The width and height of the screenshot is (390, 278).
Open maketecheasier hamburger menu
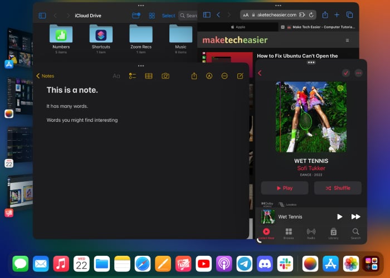[347, 40]
